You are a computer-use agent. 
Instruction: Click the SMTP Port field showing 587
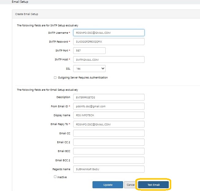89,51
